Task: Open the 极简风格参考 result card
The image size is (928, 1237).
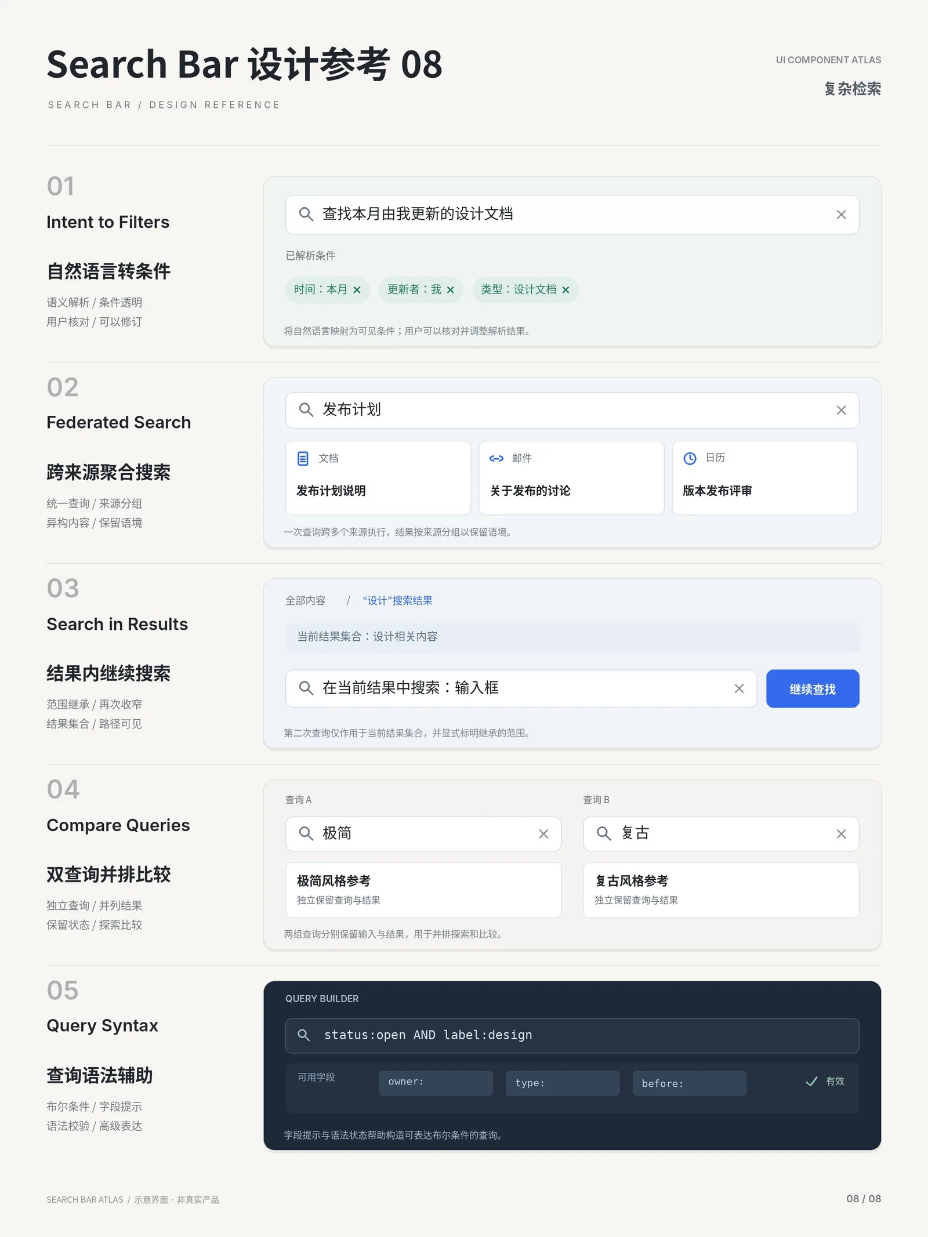Action: pos(423,890)
